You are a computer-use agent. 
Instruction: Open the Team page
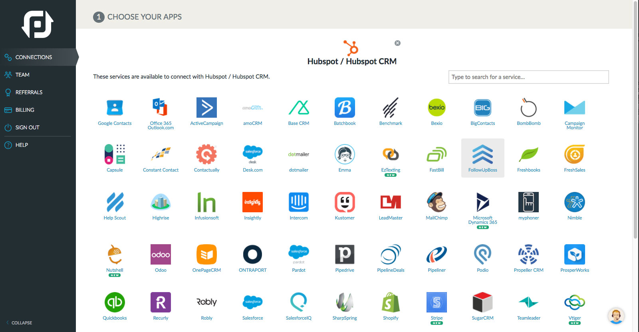(x=22, y=75)
